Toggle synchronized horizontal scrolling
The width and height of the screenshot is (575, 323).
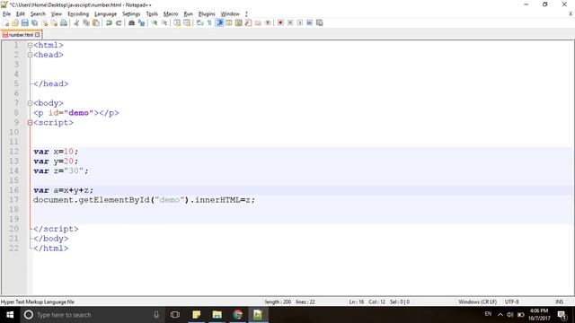pos(187,22)
